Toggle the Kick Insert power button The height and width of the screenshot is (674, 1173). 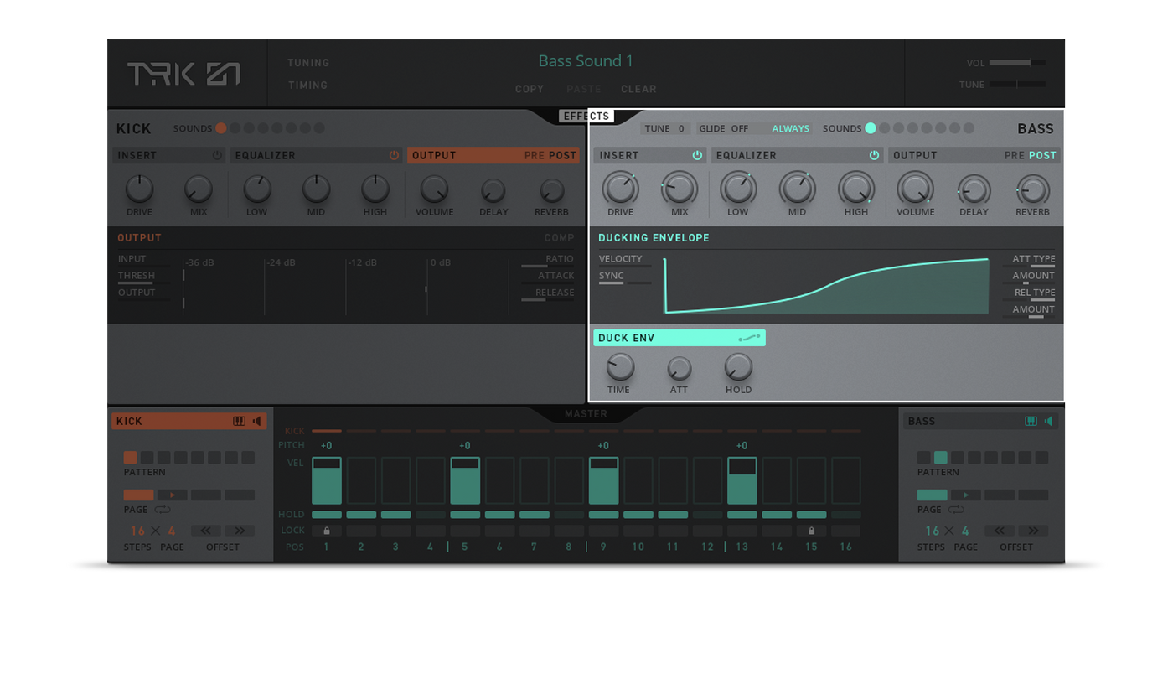tap(217, 155)
